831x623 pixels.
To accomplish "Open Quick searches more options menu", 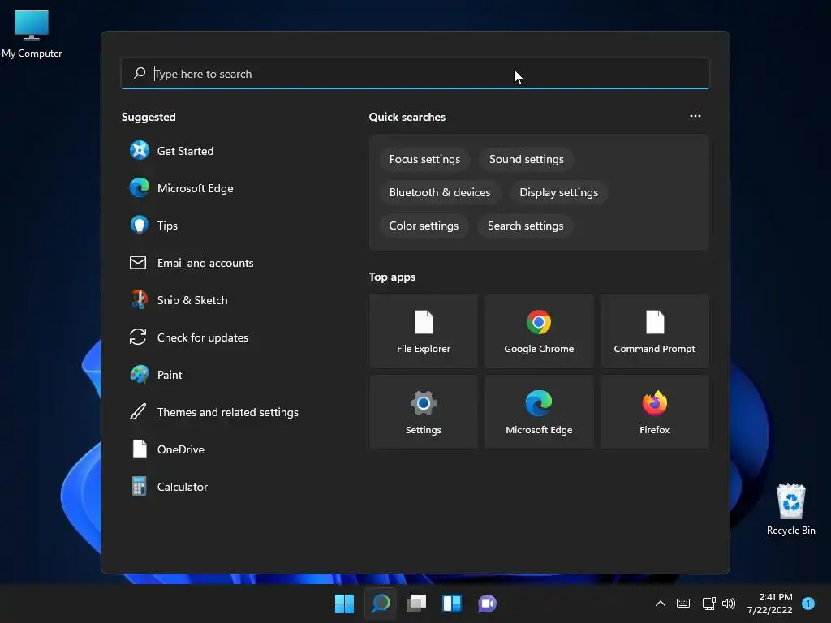I will 695,116.
